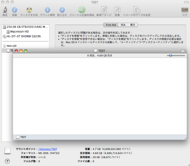Click the toolbar toggle pill in Disk Utility window
The image size is (190, 166).
tap(186, 2)
